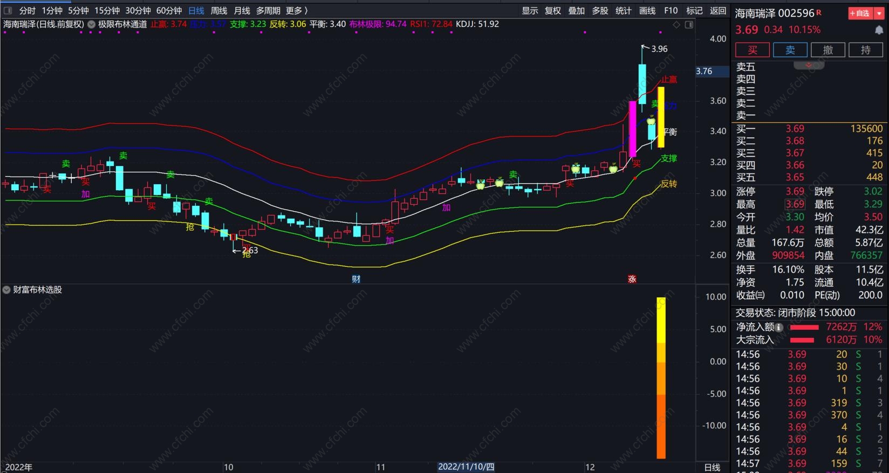Screen dimensions: 889x473
Task: Click the 涨停 3.69 value
Action: (795, 191)
